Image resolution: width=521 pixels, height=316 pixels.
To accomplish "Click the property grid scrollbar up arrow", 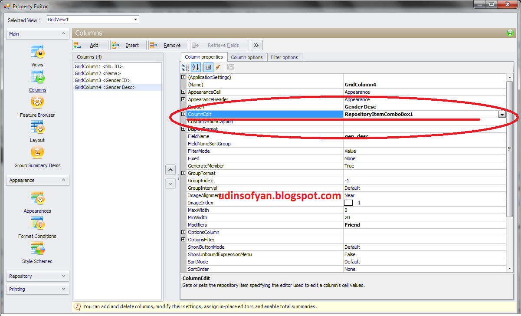I will pyautogui.click(x=510, y=77).
